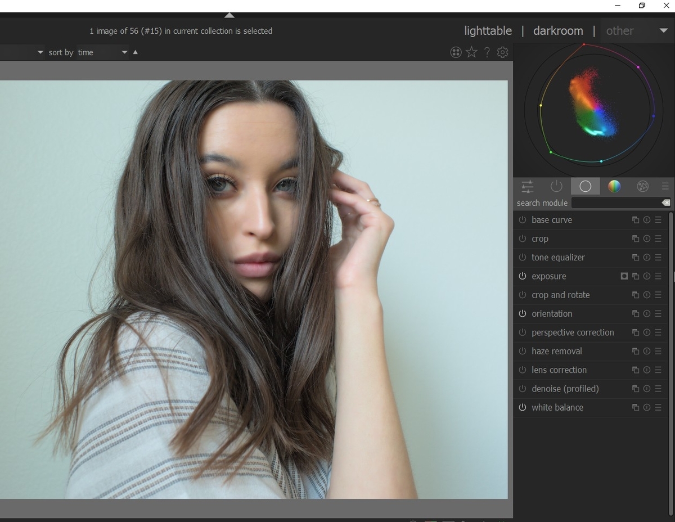Screen dimensions: 675x522
Task: Open the other views dropdown
Action: pyautogui.click(x=637, y=31)
